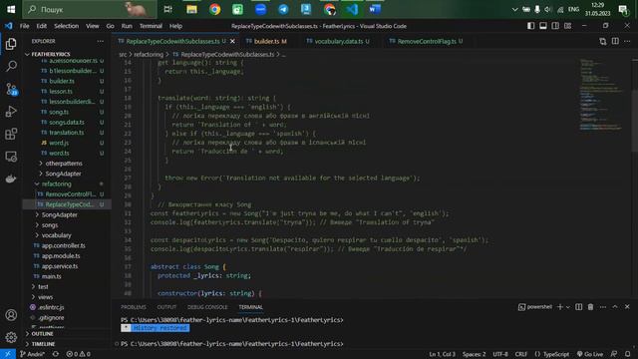Open customize layout button
Screen dimensions: 638x359
tap(567, 26)
